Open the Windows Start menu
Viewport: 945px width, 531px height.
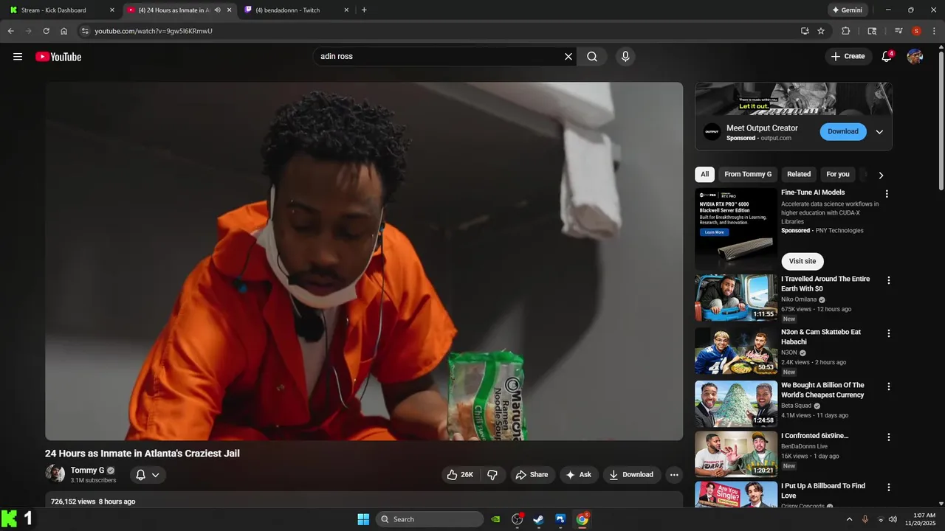pyautogui.click(x=363, y=519)
